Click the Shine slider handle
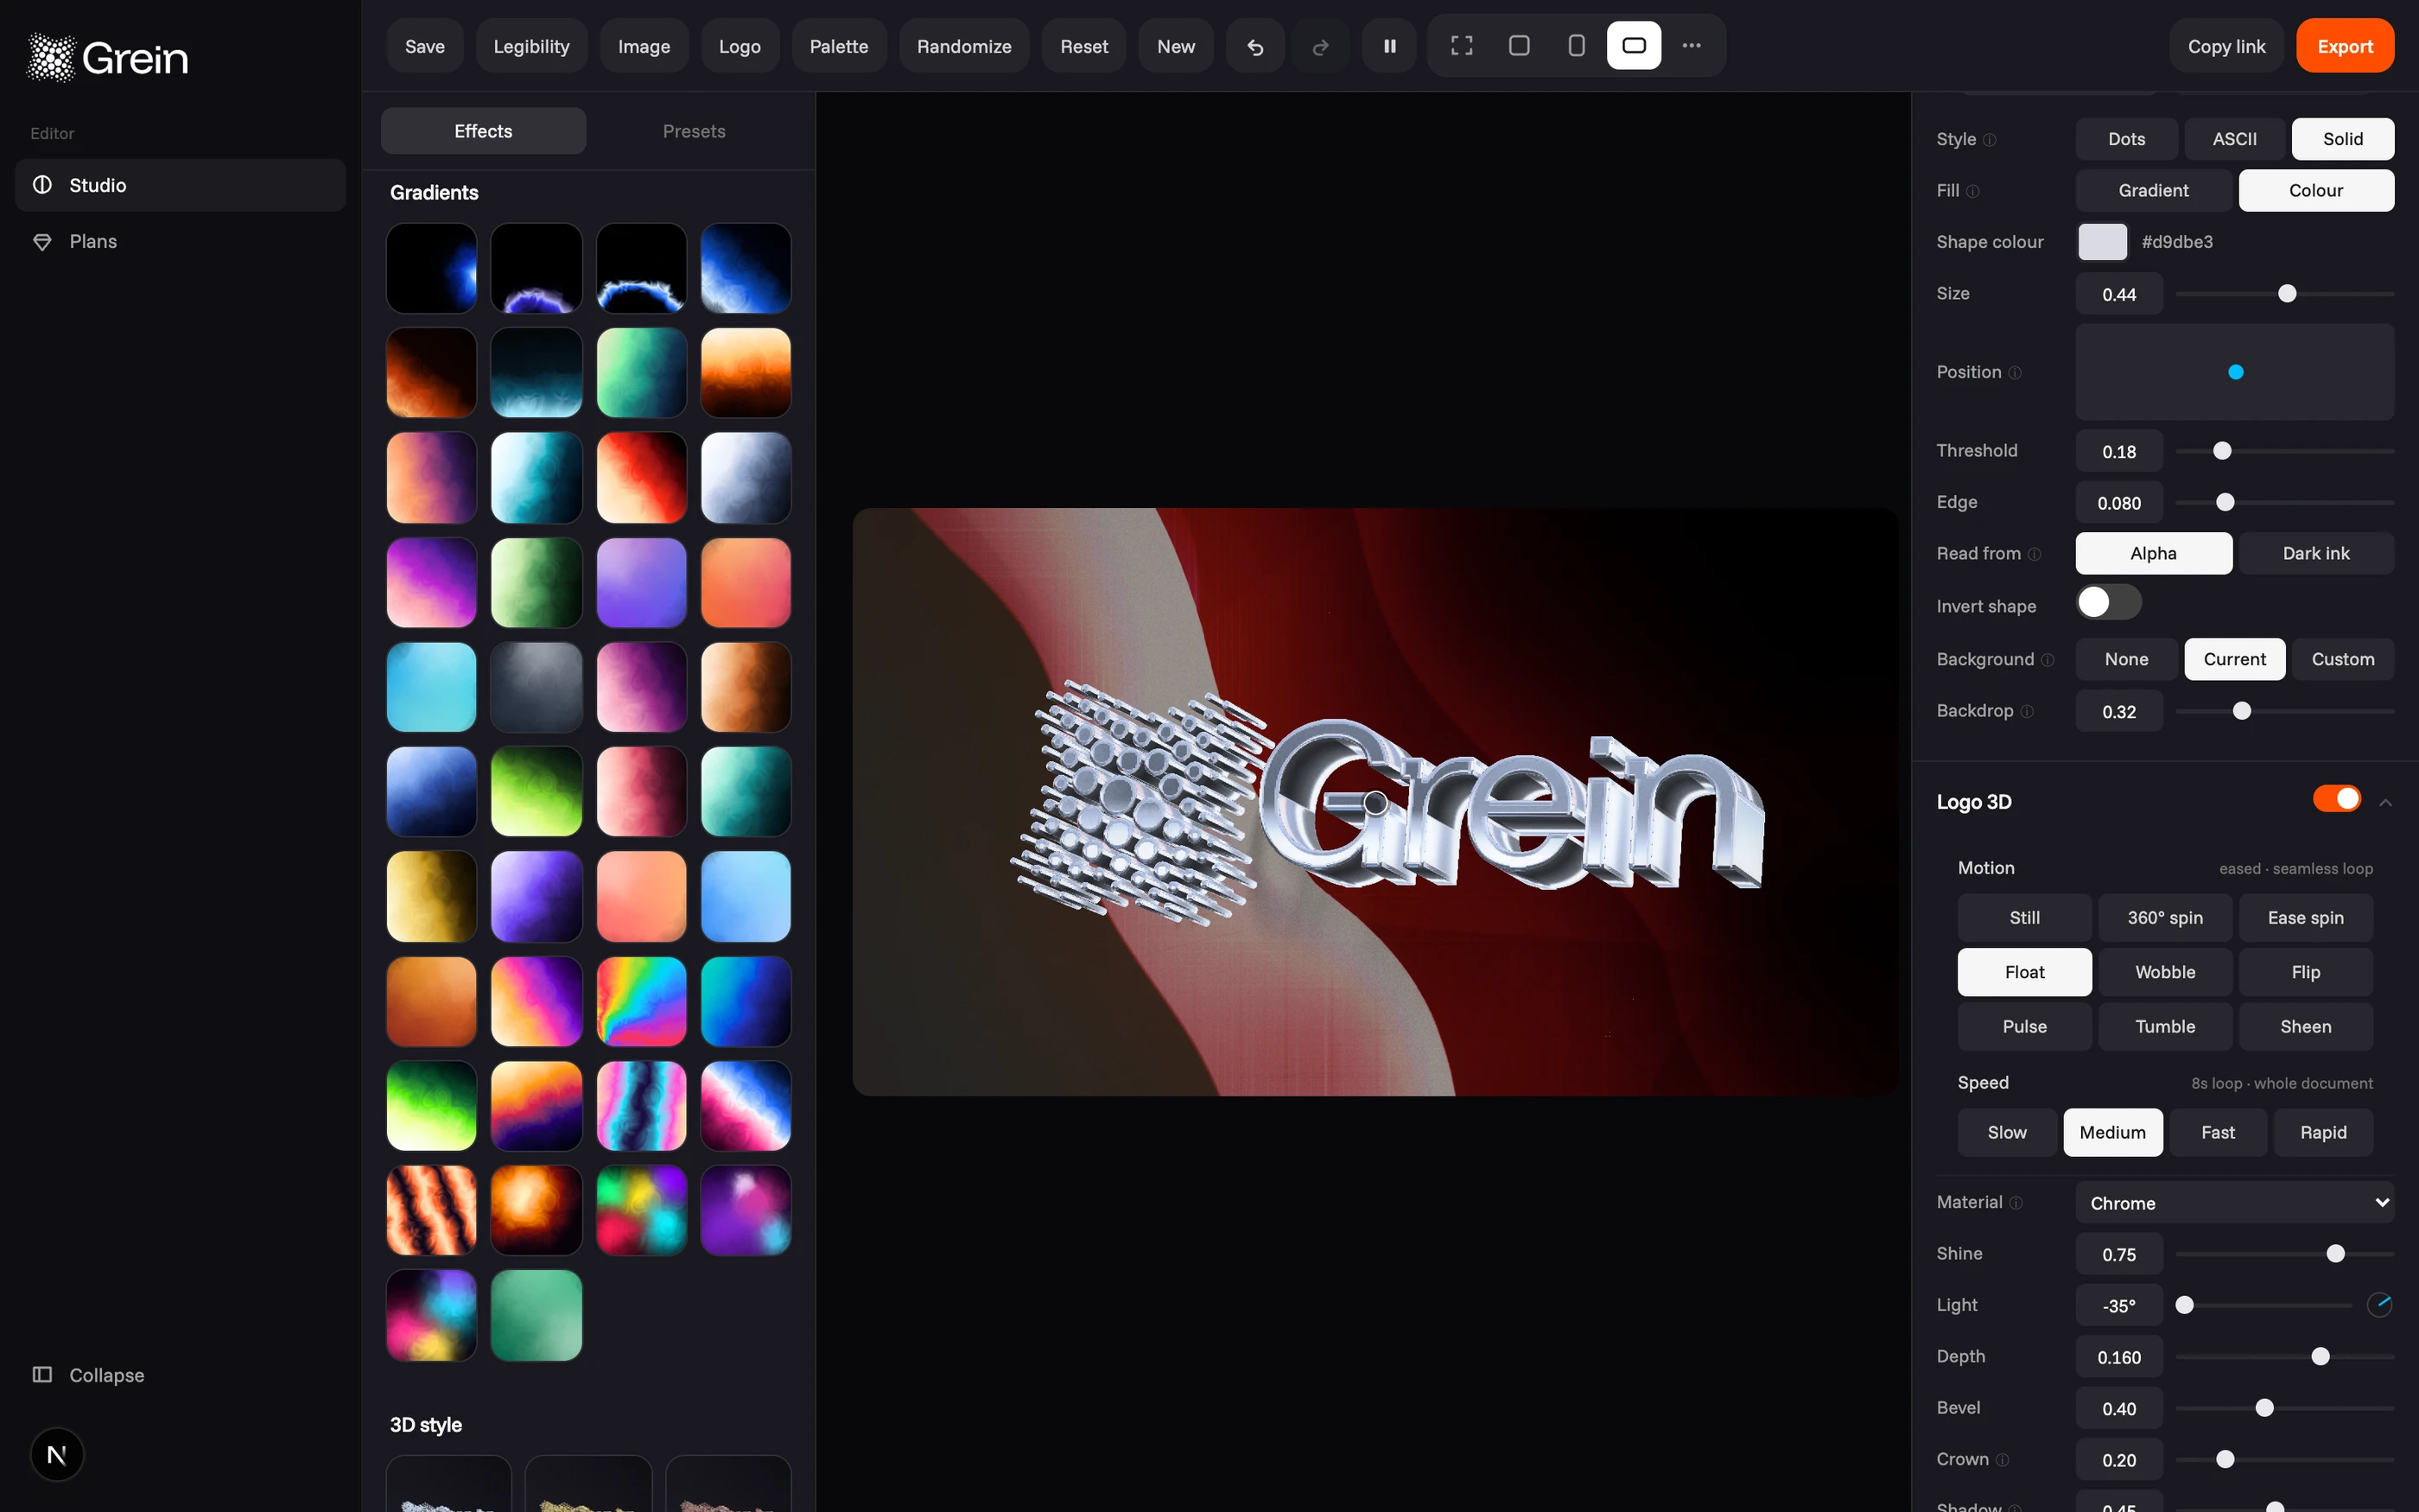The image size is (2419, 1512). point(2335,1254)
